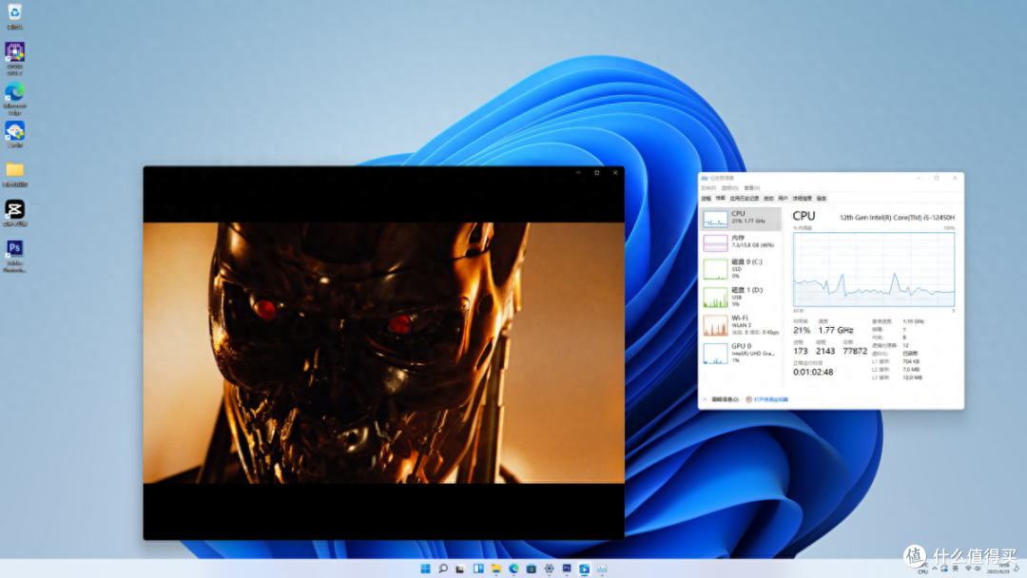1027x578 pixels.
Task: Open the Windows Start menu
Action: tap(425, 568)
